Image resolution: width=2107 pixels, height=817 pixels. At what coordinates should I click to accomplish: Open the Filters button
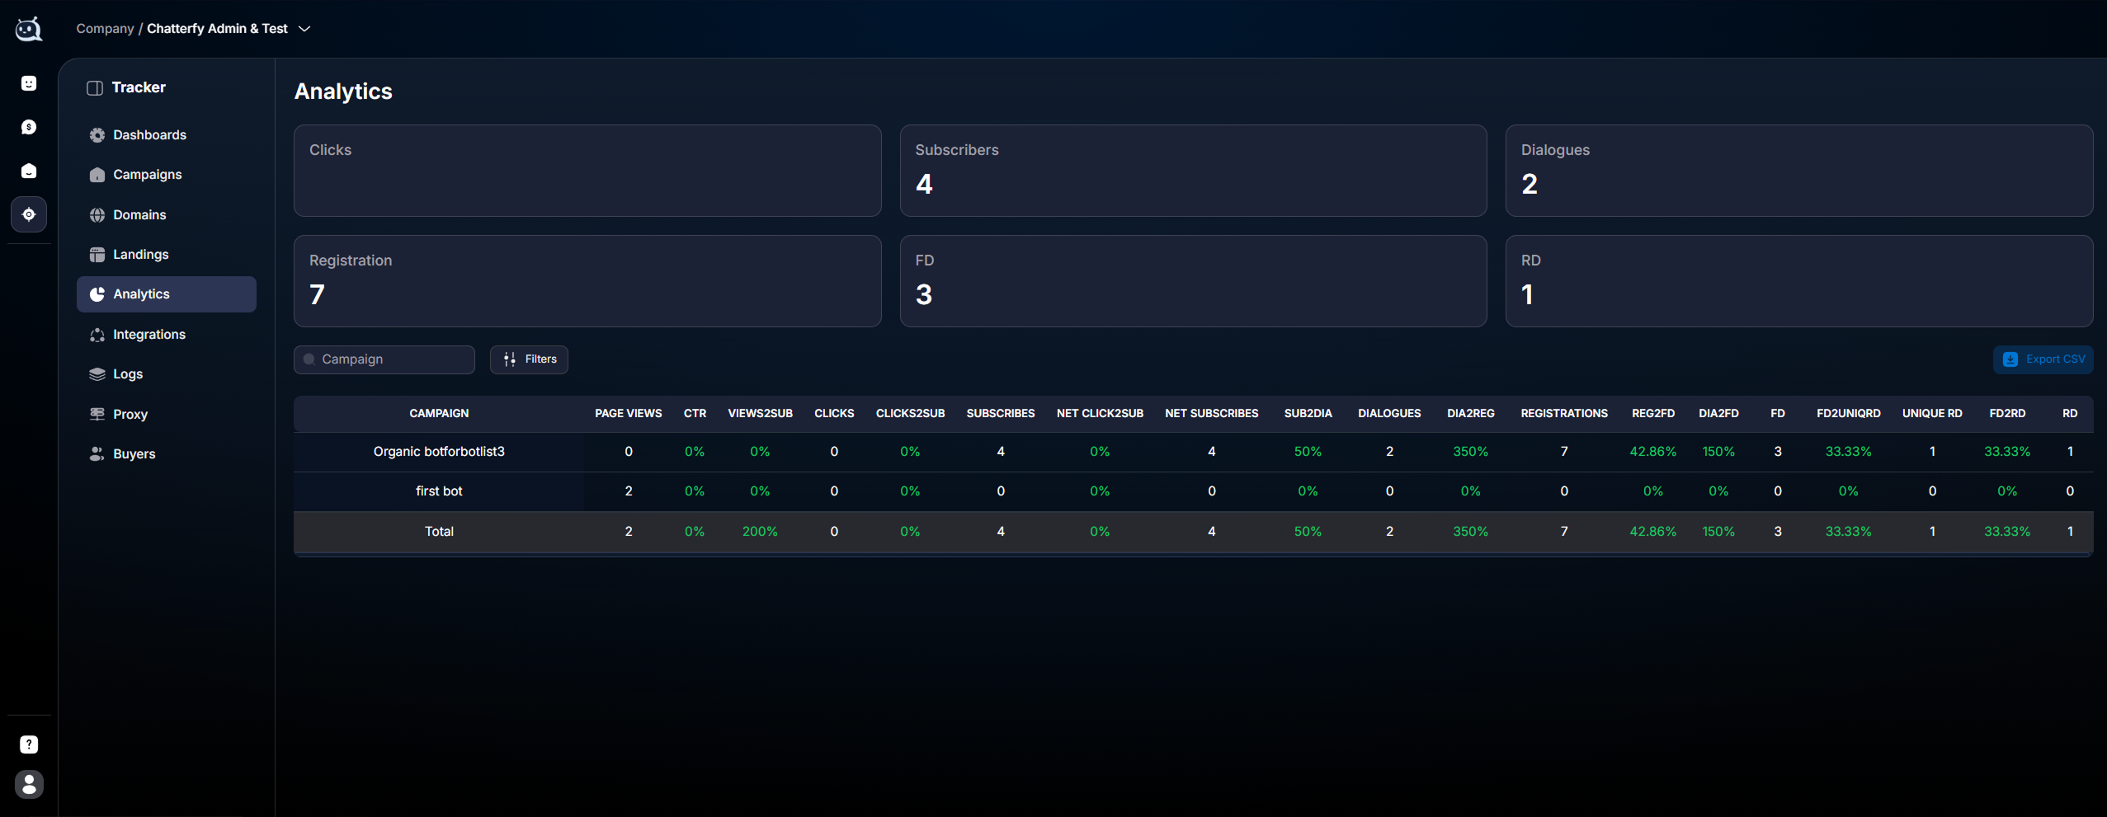pos(529,359)
